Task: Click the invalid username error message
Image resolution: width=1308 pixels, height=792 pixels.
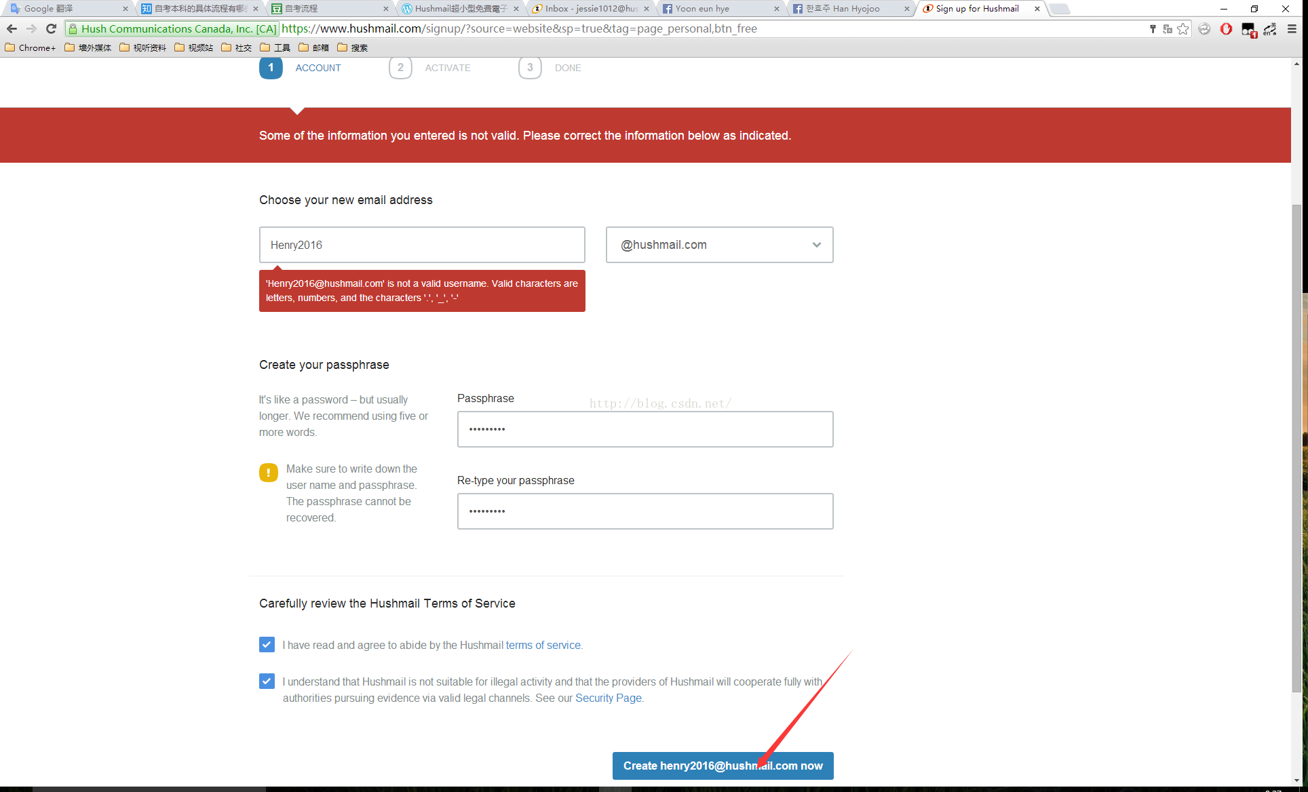Action: 422,291
